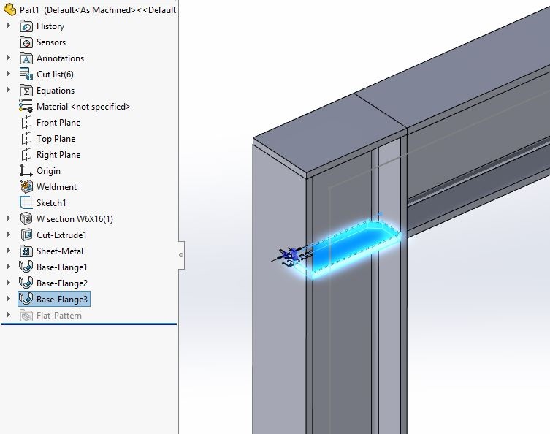Click the Sketch1 sketch icon
The image size is (550, 434).
[26, 203]
